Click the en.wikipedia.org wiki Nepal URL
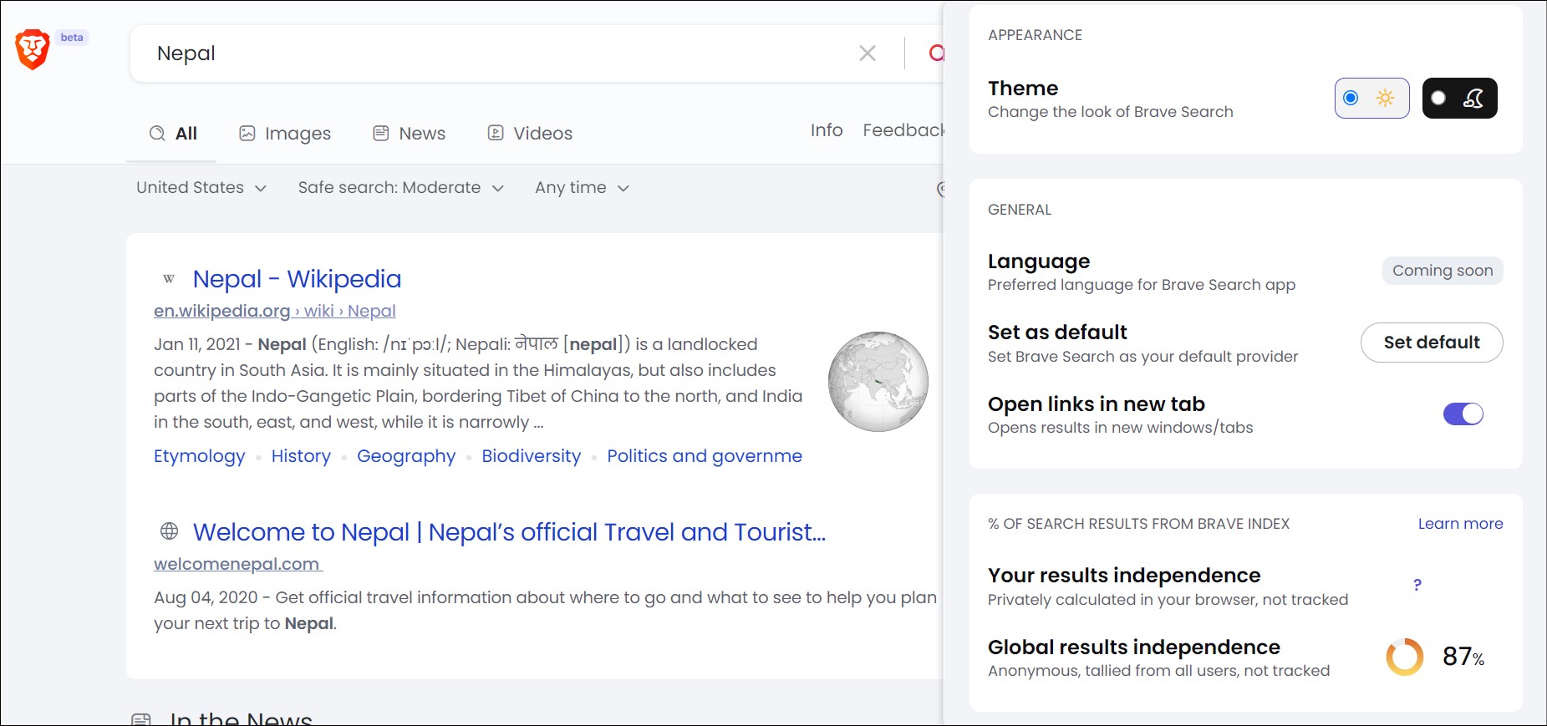 275,312
